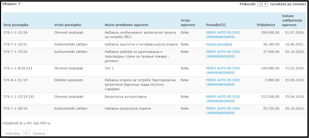
Task: Go to the Sljedeća page
Action: click(39, 134)
